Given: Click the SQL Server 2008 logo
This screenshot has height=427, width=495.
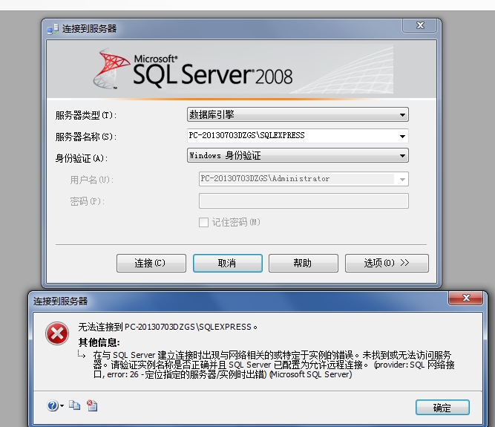Looking at the screenshot, I should pyautogui.click(x=192, y=69).
